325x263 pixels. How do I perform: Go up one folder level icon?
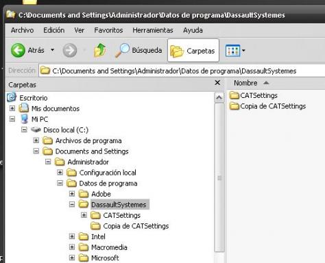(x=100, y=50)
